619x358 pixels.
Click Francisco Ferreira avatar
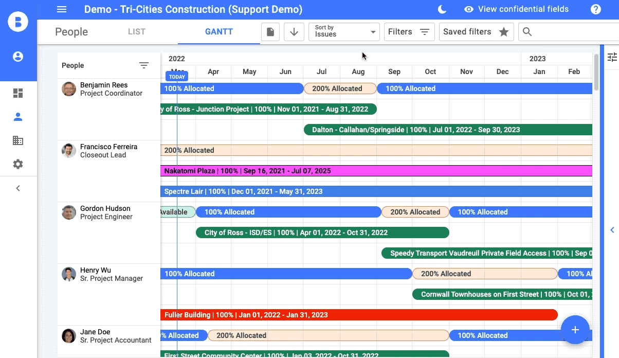[x=69, y=151]
